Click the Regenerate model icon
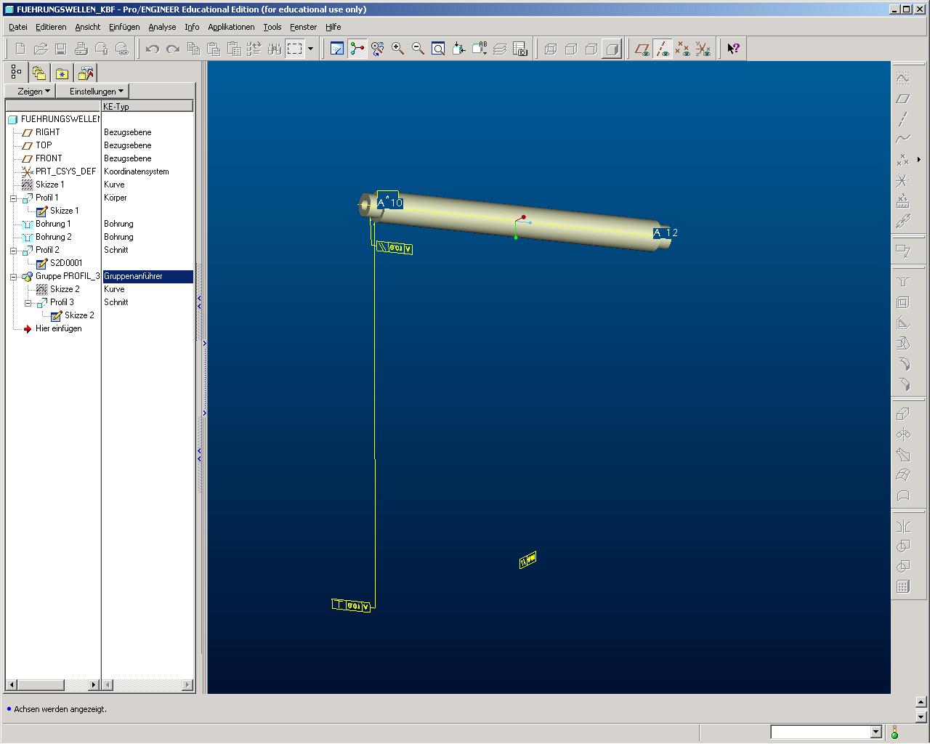 (254, 49)
